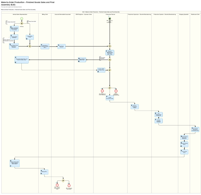Click the Warehouse Clerk lane header
The height and width of the screenshot is (195, 201).
pos(195,14)
